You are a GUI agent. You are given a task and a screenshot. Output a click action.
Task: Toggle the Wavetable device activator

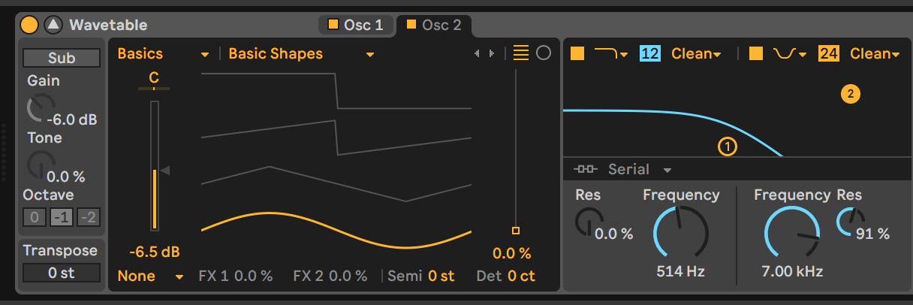[29, 25]
